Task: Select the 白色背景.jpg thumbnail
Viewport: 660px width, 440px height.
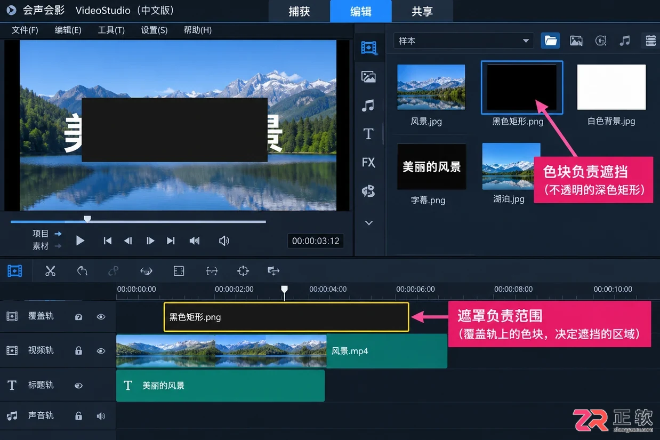Action: [611, 87]
